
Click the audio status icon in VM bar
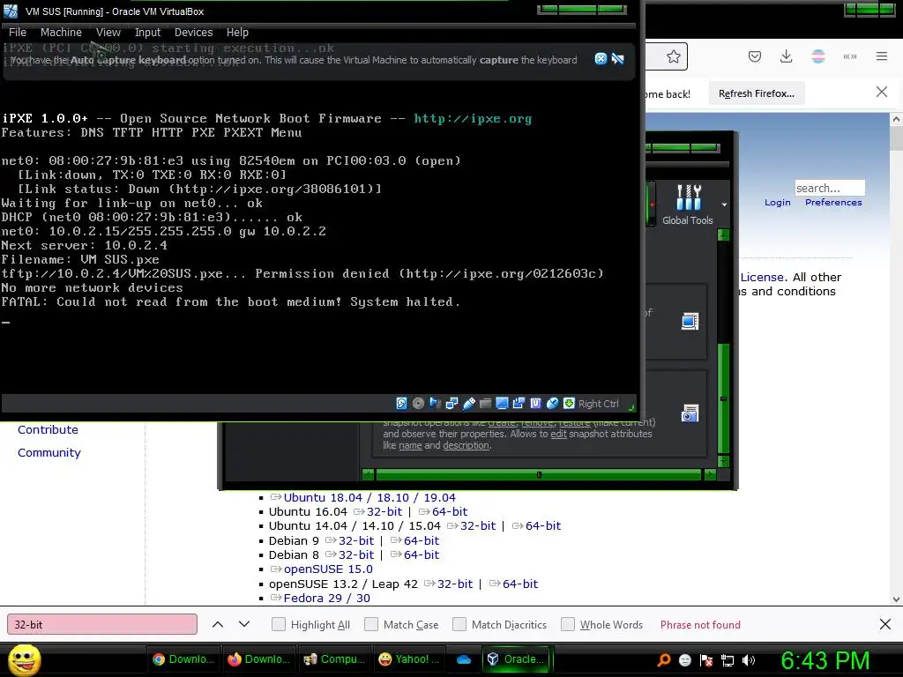point(435,404)
